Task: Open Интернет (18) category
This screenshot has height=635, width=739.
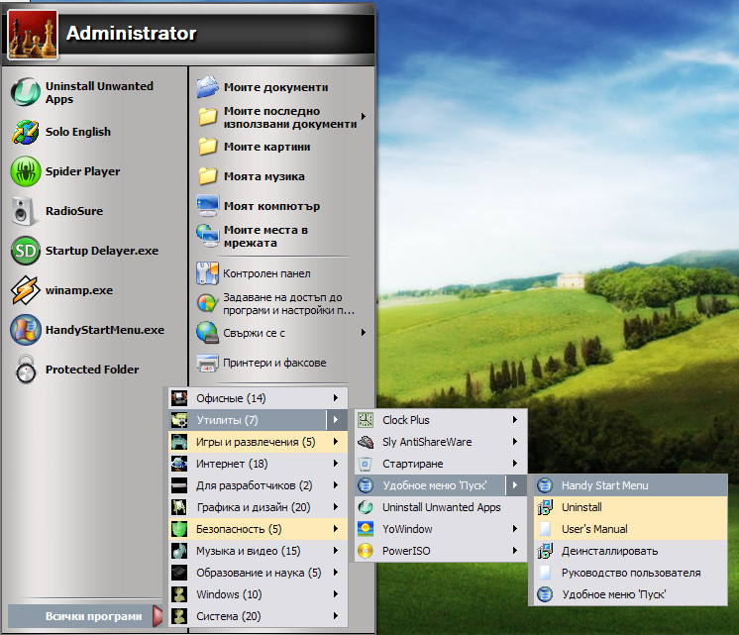Action: [x=258, y=464]
